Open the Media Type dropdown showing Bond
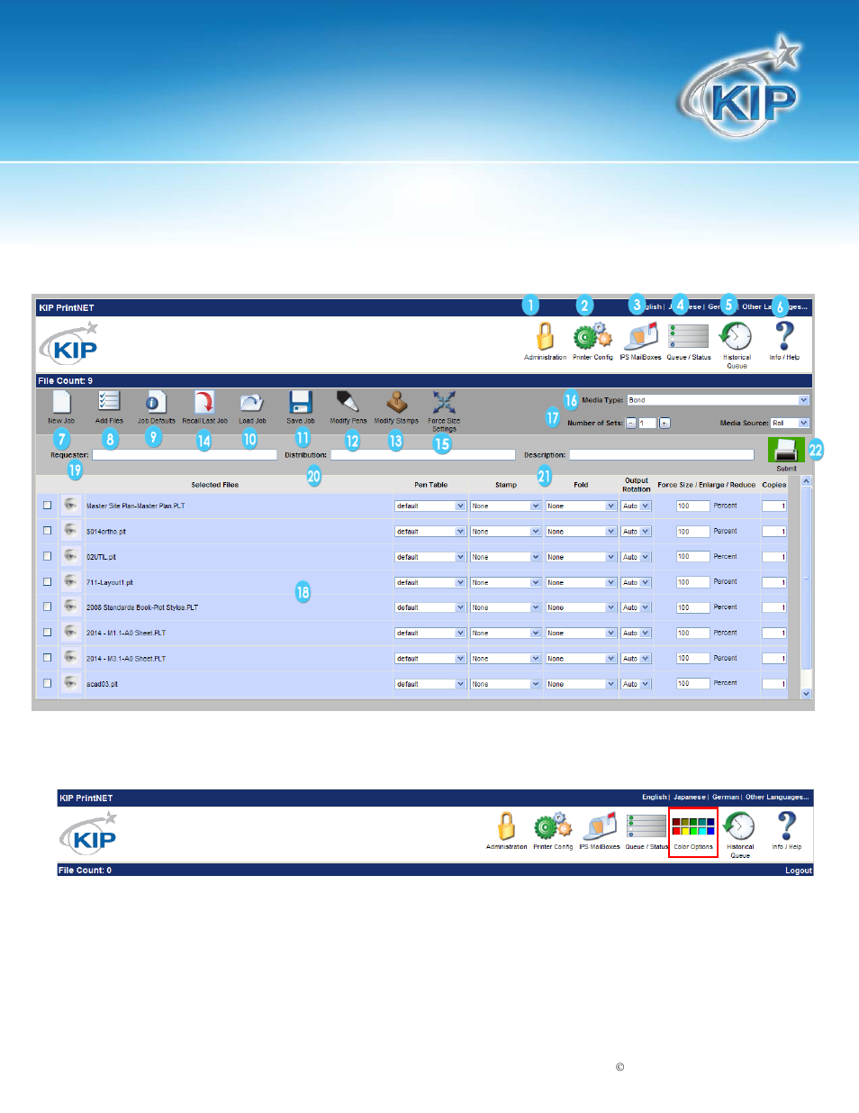Screen dimensions: 859x1113 (x=718, y=400)
